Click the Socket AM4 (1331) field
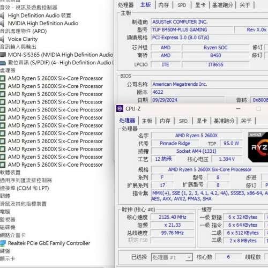Screen dimensions: 268x268 [x=196, y=151]
